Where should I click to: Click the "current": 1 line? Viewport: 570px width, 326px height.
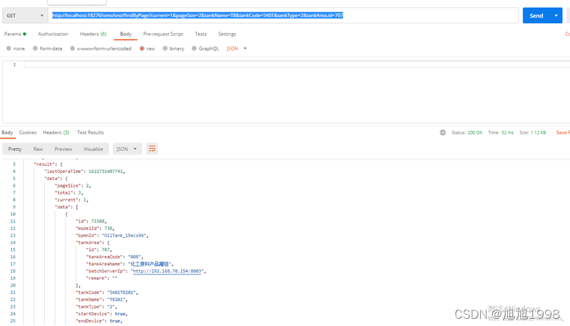tap(71, 200)
